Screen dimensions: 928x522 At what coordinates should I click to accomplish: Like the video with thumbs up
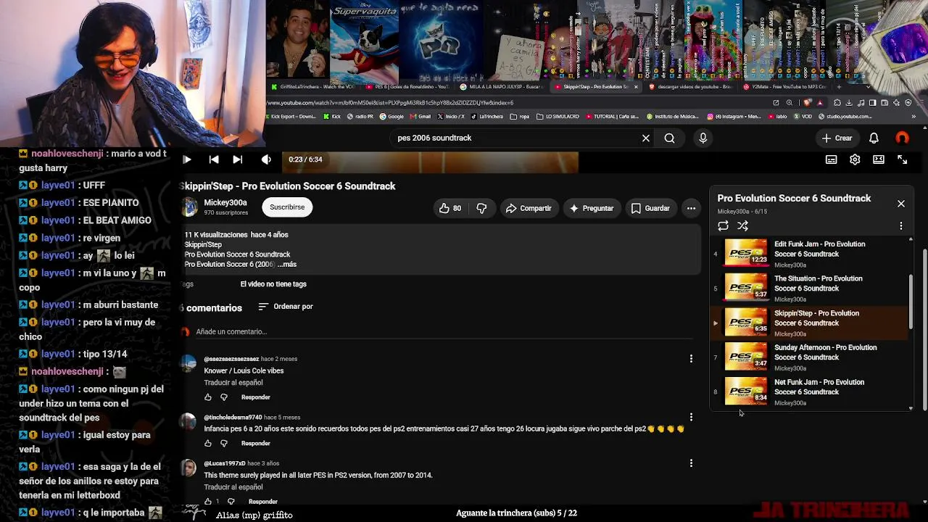(x=449, y=208)
